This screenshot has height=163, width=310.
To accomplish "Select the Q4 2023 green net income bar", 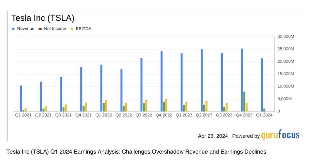I will [x=244, y=102].
